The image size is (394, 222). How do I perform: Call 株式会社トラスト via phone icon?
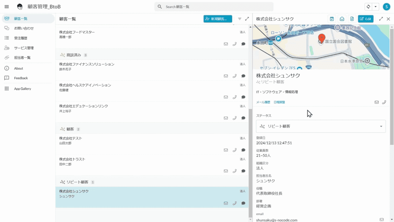pos(234,171)
